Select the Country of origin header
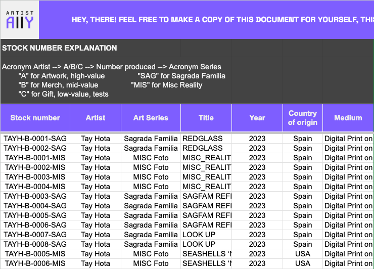Screen dimensions: 374x269 (x=303, y=118)
